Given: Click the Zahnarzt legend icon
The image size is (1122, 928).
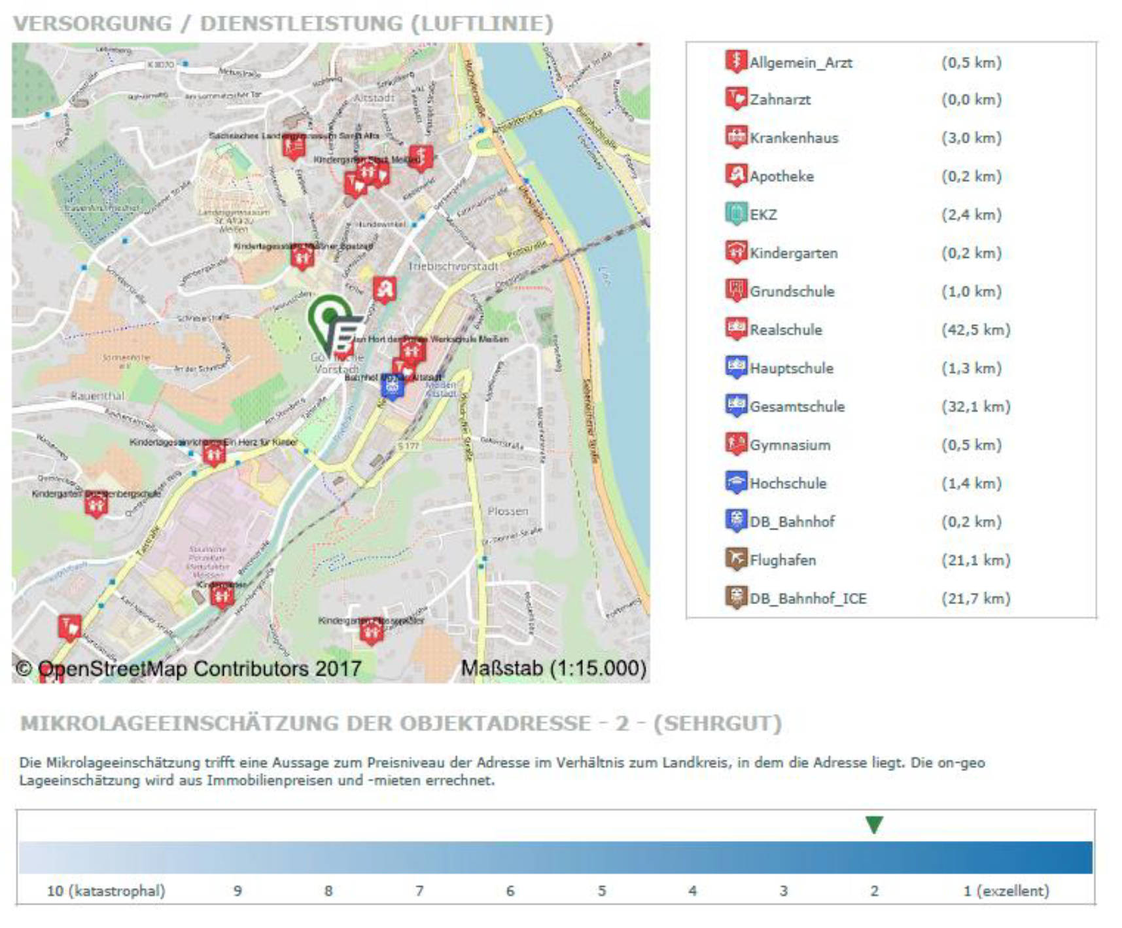Looking at the screenshot, I should pyautogui.click(x=736, y=99).
